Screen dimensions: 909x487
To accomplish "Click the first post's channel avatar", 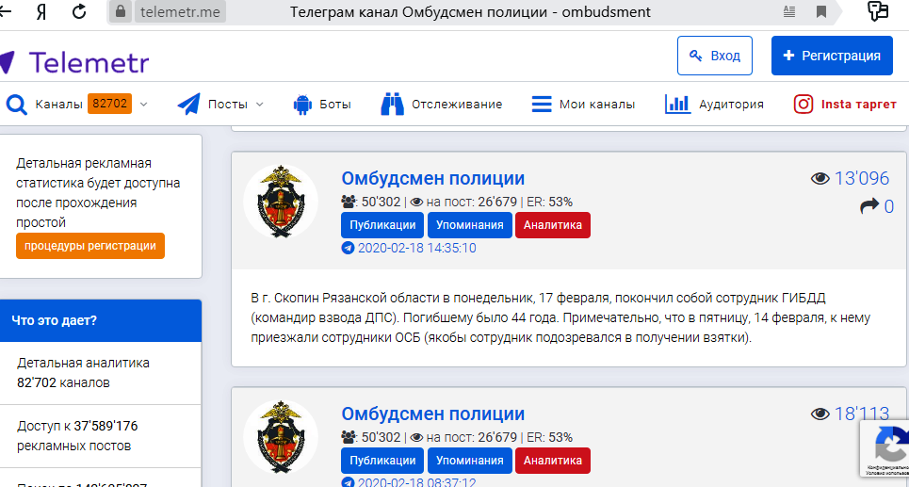I will pyautogui.click(x=281, y=202).
